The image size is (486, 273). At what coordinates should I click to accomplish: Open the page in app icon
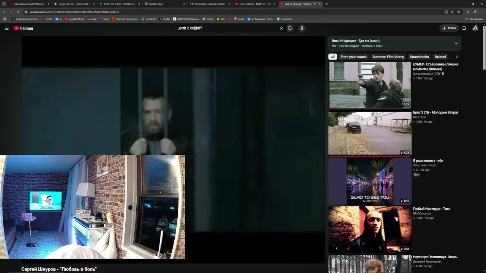point(446,12)
